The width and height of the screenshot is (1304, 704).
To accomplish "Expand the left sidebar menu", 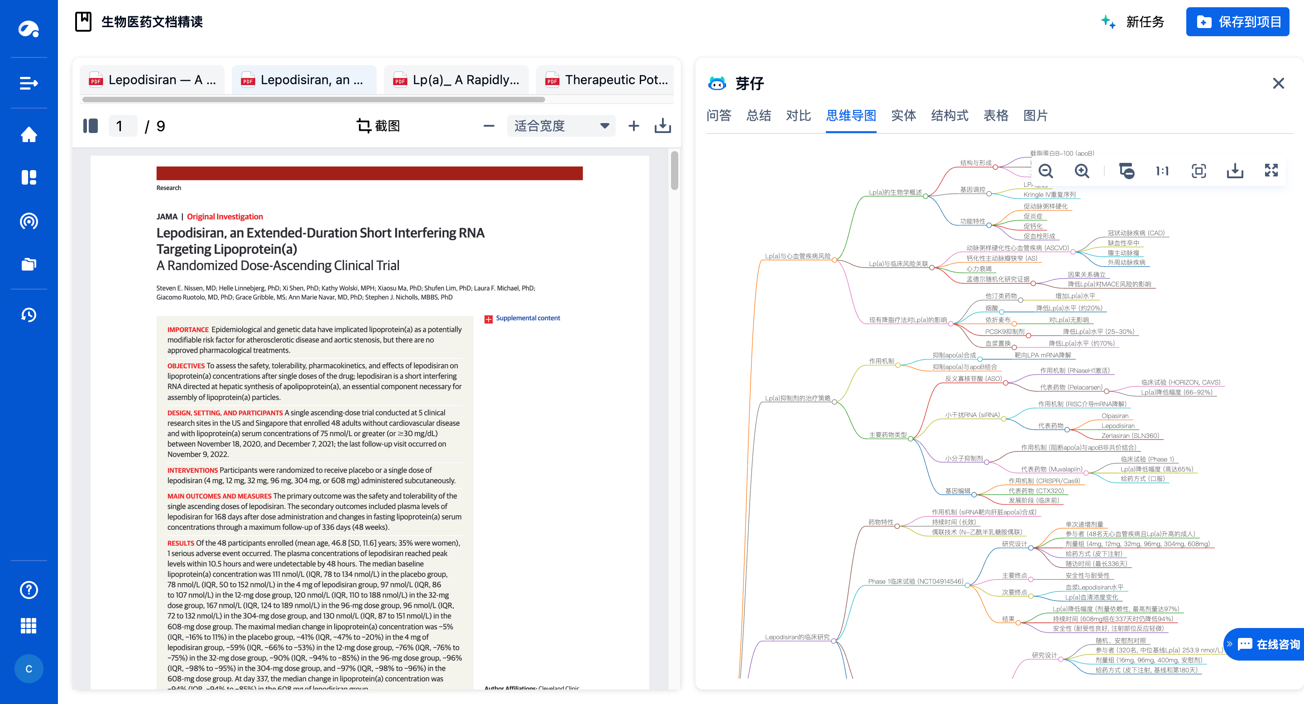I will tap(29, 83).
